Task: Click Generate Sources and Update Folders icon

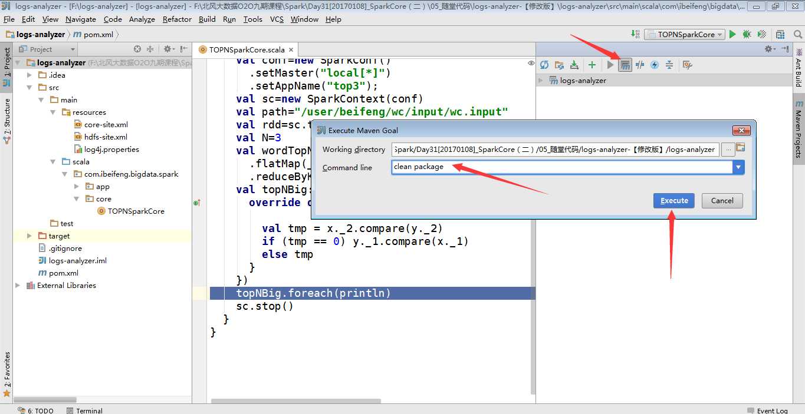Action: 559,65
